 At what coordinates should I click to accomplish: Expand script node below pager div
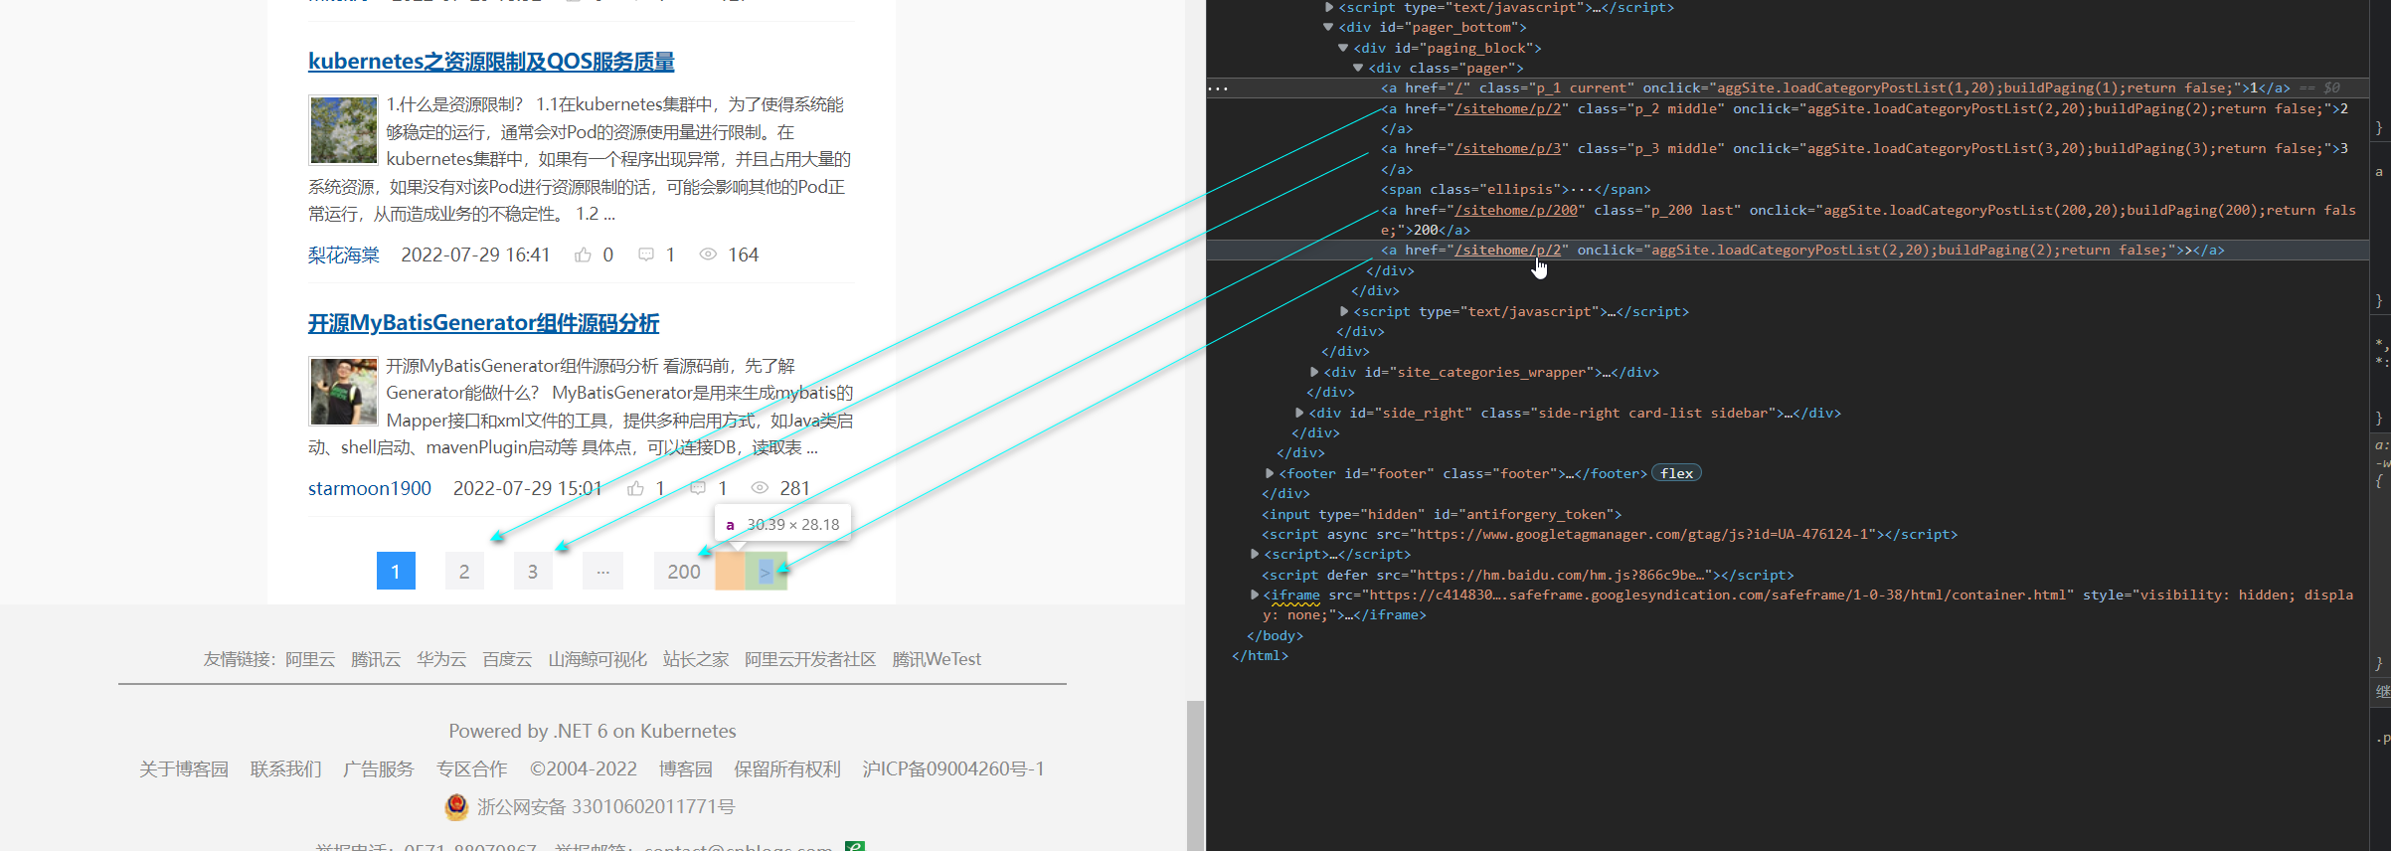point(1344,311)
